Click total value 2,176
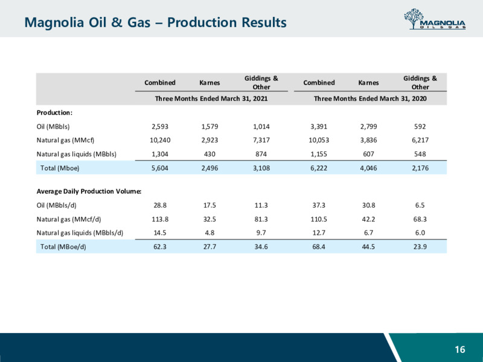This screenshot has height=362, width=483. point(420,168)
